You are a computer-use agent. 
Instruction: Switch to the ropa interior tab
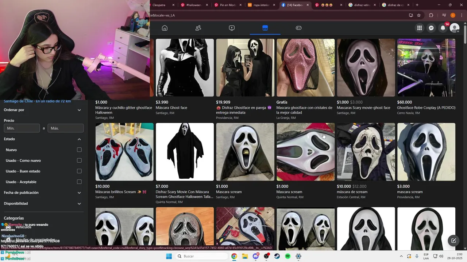(x=261, y=5)
